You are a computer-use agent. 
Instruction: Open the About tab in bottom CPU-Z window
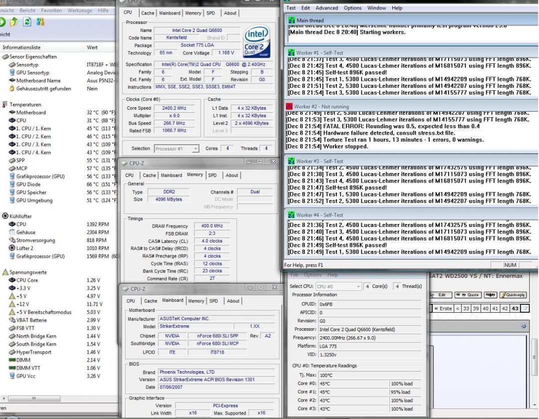233,301
